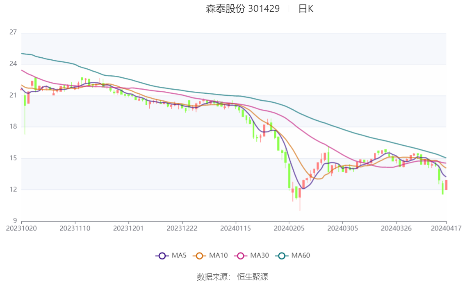Toggle the MA10 orange legend circle icon
The width and height of the screenshot is (465, 282).
(199, 256)
